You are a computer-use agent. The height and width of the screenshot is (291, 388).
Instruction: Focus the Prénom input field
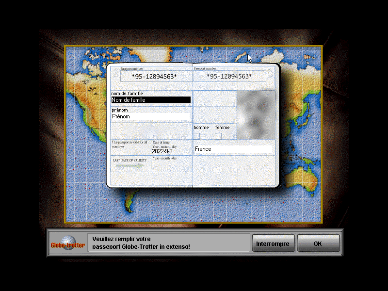tap(151, 116)
